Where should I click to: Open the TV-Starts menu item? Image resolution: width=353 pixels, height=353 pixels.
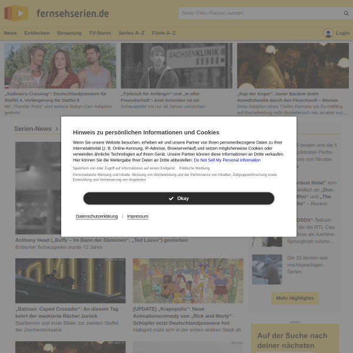[100, 33]
